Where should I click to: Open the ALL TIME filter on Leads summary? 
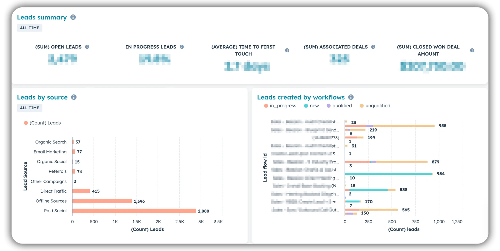click(x=29, y=28)
